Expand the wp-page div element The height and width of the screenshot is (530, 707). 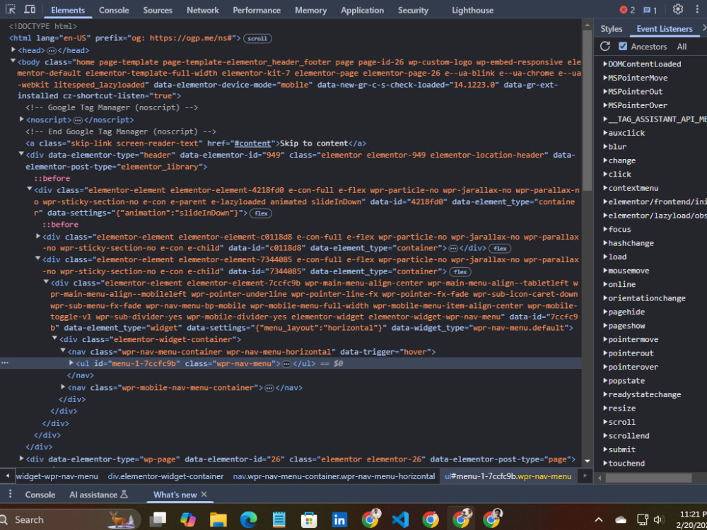(22, 459)
